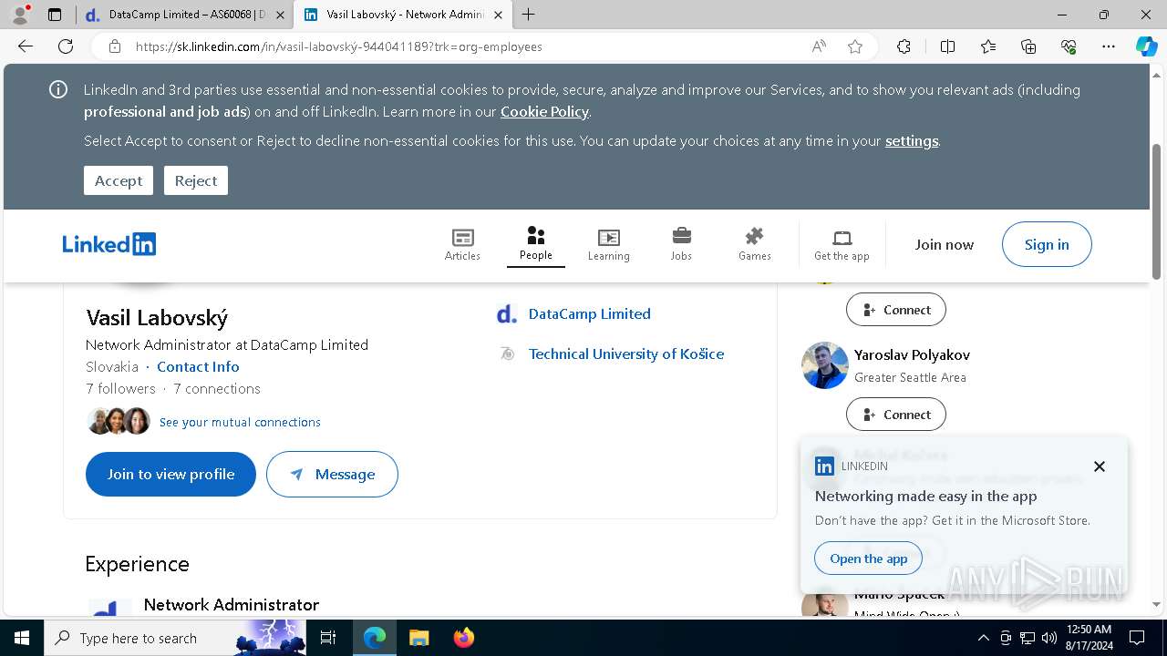Open the Jobs section
The image size is (1167, 656).
681,244
